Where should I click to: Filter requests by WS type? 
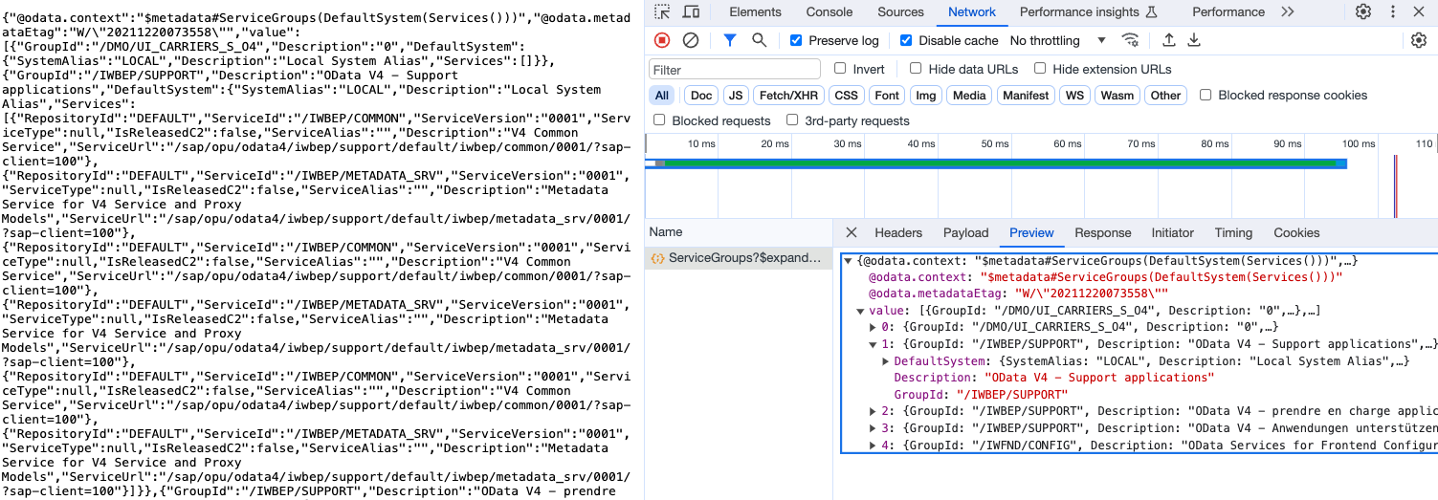(x=1074, y=95)
